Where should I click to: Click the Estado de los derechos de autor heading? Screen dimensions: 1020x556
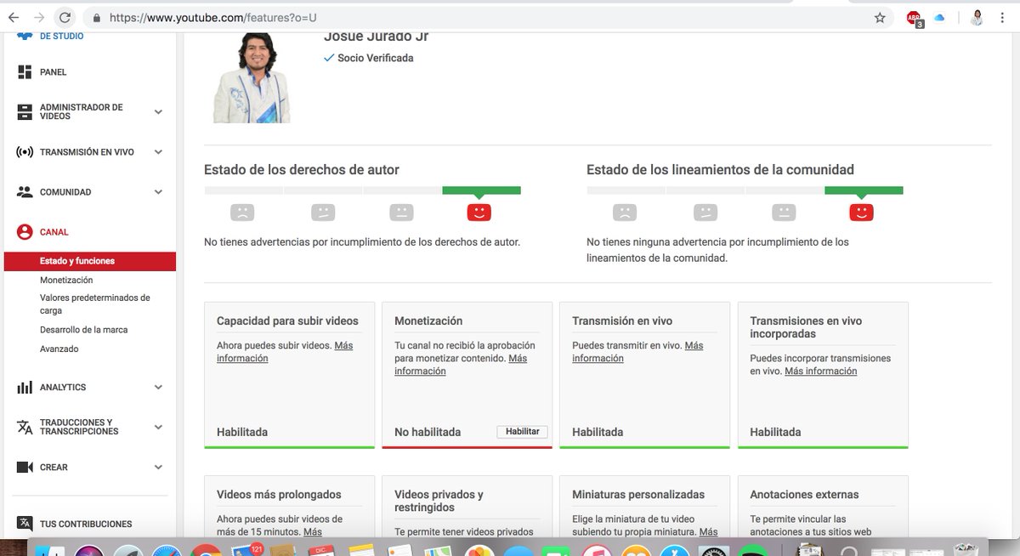tap(302, 169)
